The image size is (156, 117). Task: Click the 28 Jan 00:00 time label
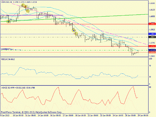tap(130, 115)
